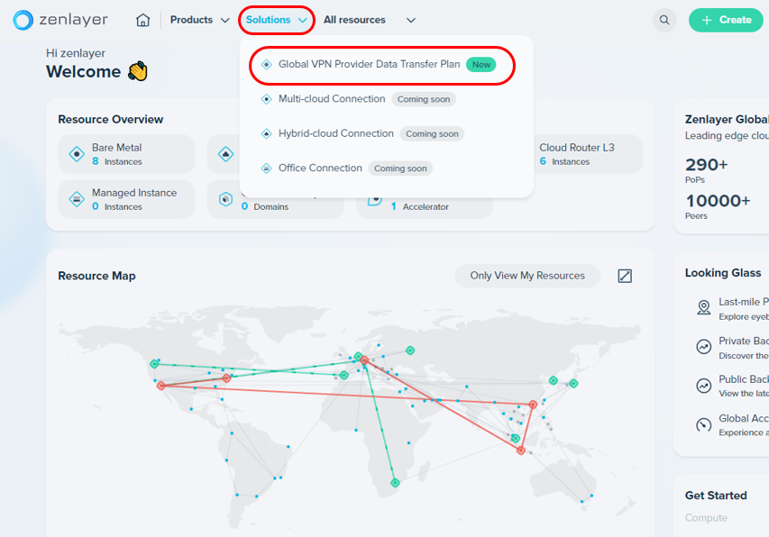Click the Private Backbone chart icon
Viewport: 769px width, 537px height.
click(704, 347)
